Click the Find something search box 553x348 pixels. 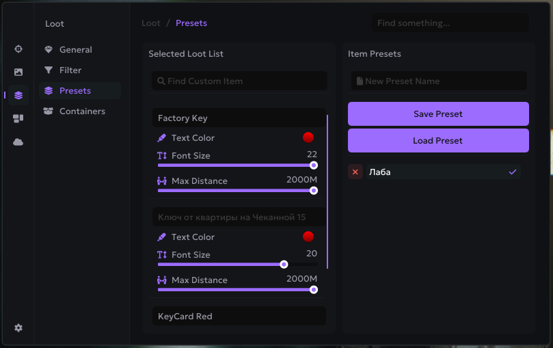[x=450, y=23]
